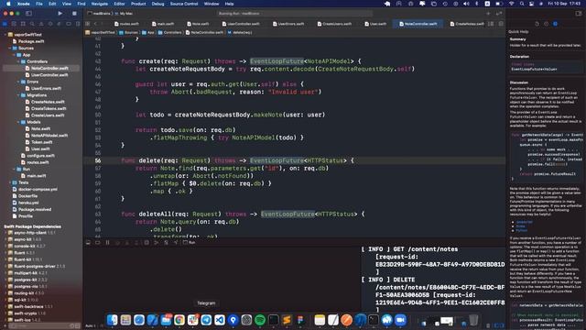The height and width of the screenshot is (330, 586).
Task: Collapse the Errors group
Action: pos(18,82)
